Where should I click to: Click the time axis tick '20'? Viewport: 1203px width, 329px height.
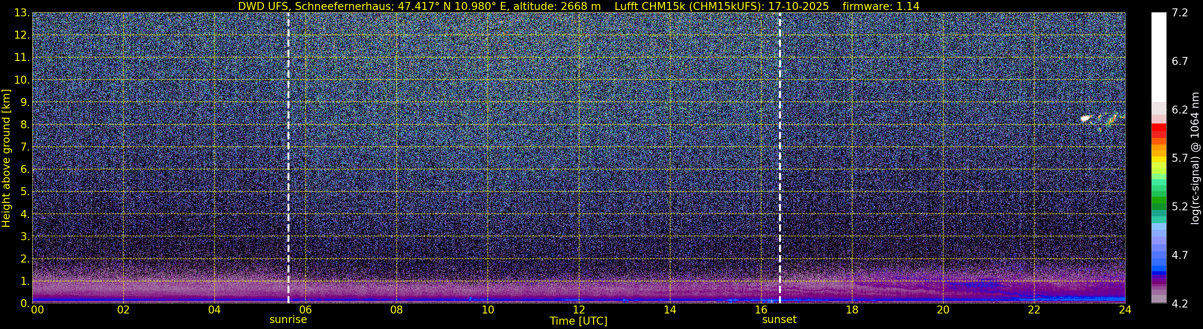[943, 310]
